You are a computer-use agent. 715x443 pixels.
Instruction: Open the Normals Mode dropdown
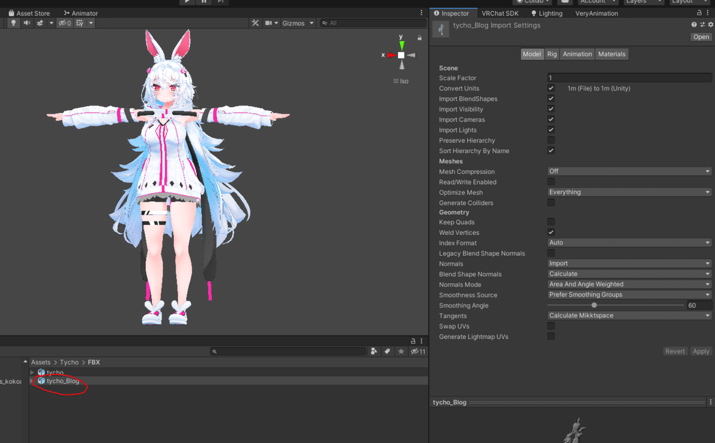(x=629, y=284)
